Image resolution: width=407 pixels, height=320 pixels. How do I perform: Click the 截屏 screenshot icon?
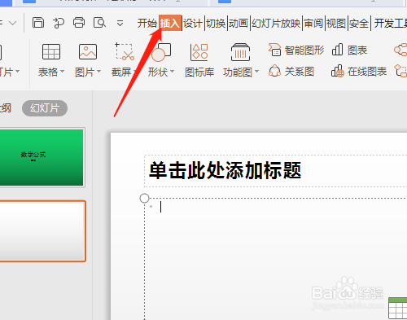pyautogui.click(x=125, y=51)
